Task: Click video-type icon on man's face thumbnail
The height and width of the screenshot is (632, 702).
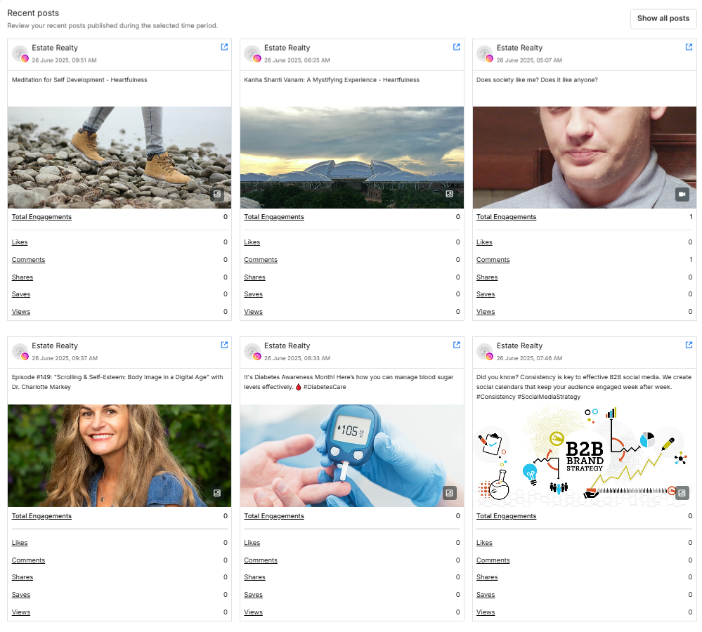Action: click(682, 194)
